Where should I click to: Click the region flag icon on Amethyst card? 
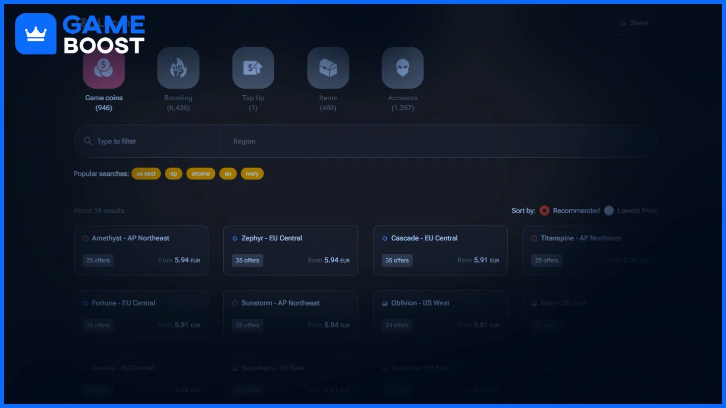coord(85,238)
